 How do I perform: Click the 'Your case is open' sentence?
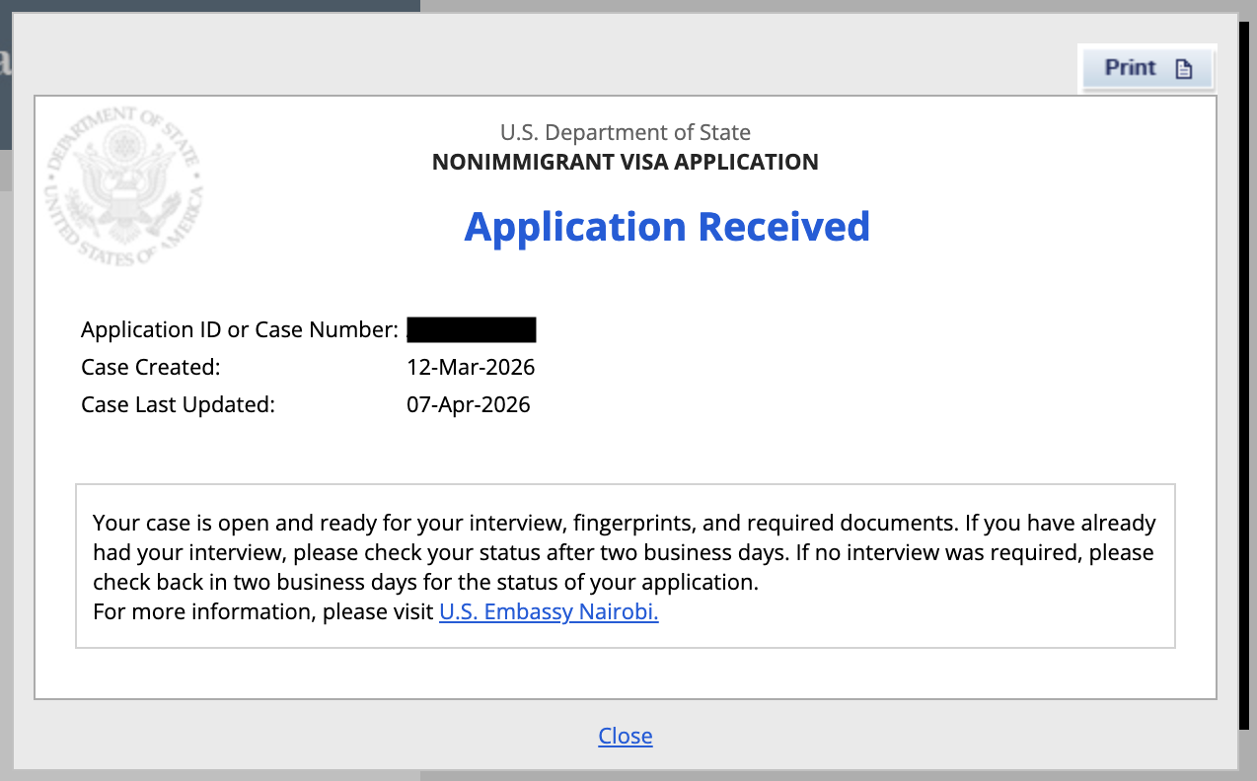(x=395, y=523)
